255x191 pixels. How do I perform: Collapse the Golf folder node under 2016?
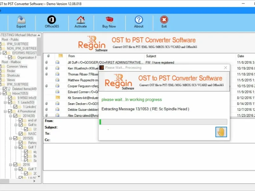(16, 169)
